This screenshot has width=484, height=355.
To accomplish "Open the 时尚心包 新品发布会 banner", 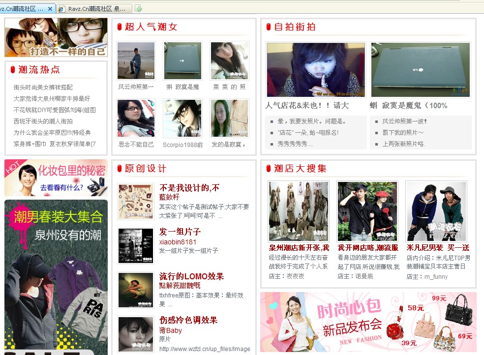I will click(368, 322).
